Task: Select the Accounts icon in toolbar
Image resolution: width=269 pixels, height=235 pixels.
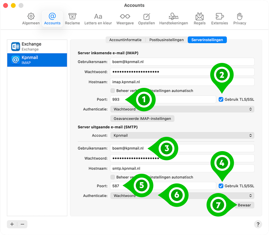Action: pos(52,18)
